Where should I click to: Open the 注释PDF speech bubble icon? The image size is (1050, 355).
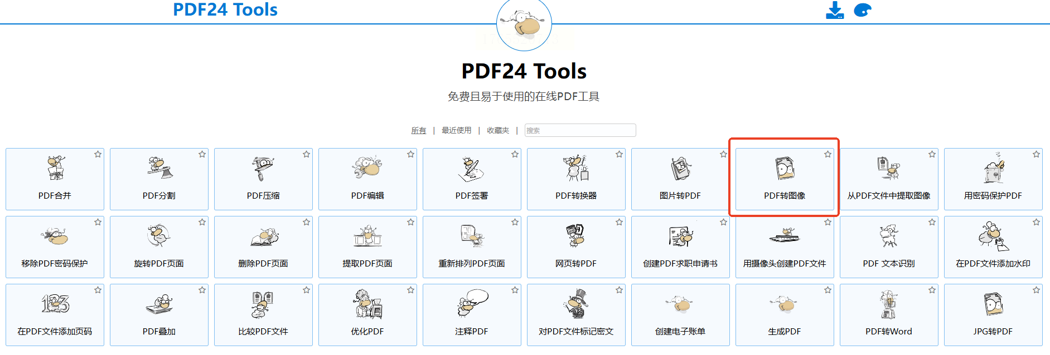472,303
